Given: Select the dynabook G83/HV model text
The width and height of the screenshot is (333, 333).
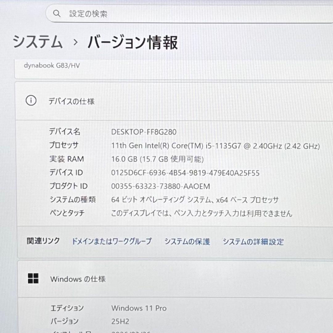Looking at the screenshot, I should [x=52, y=65].
